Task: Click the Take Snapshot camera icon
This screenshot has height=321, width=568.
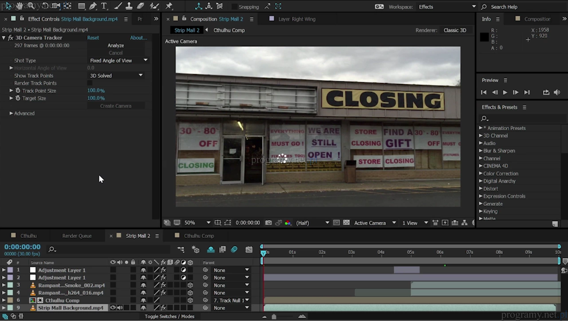Action: (268, 223)
